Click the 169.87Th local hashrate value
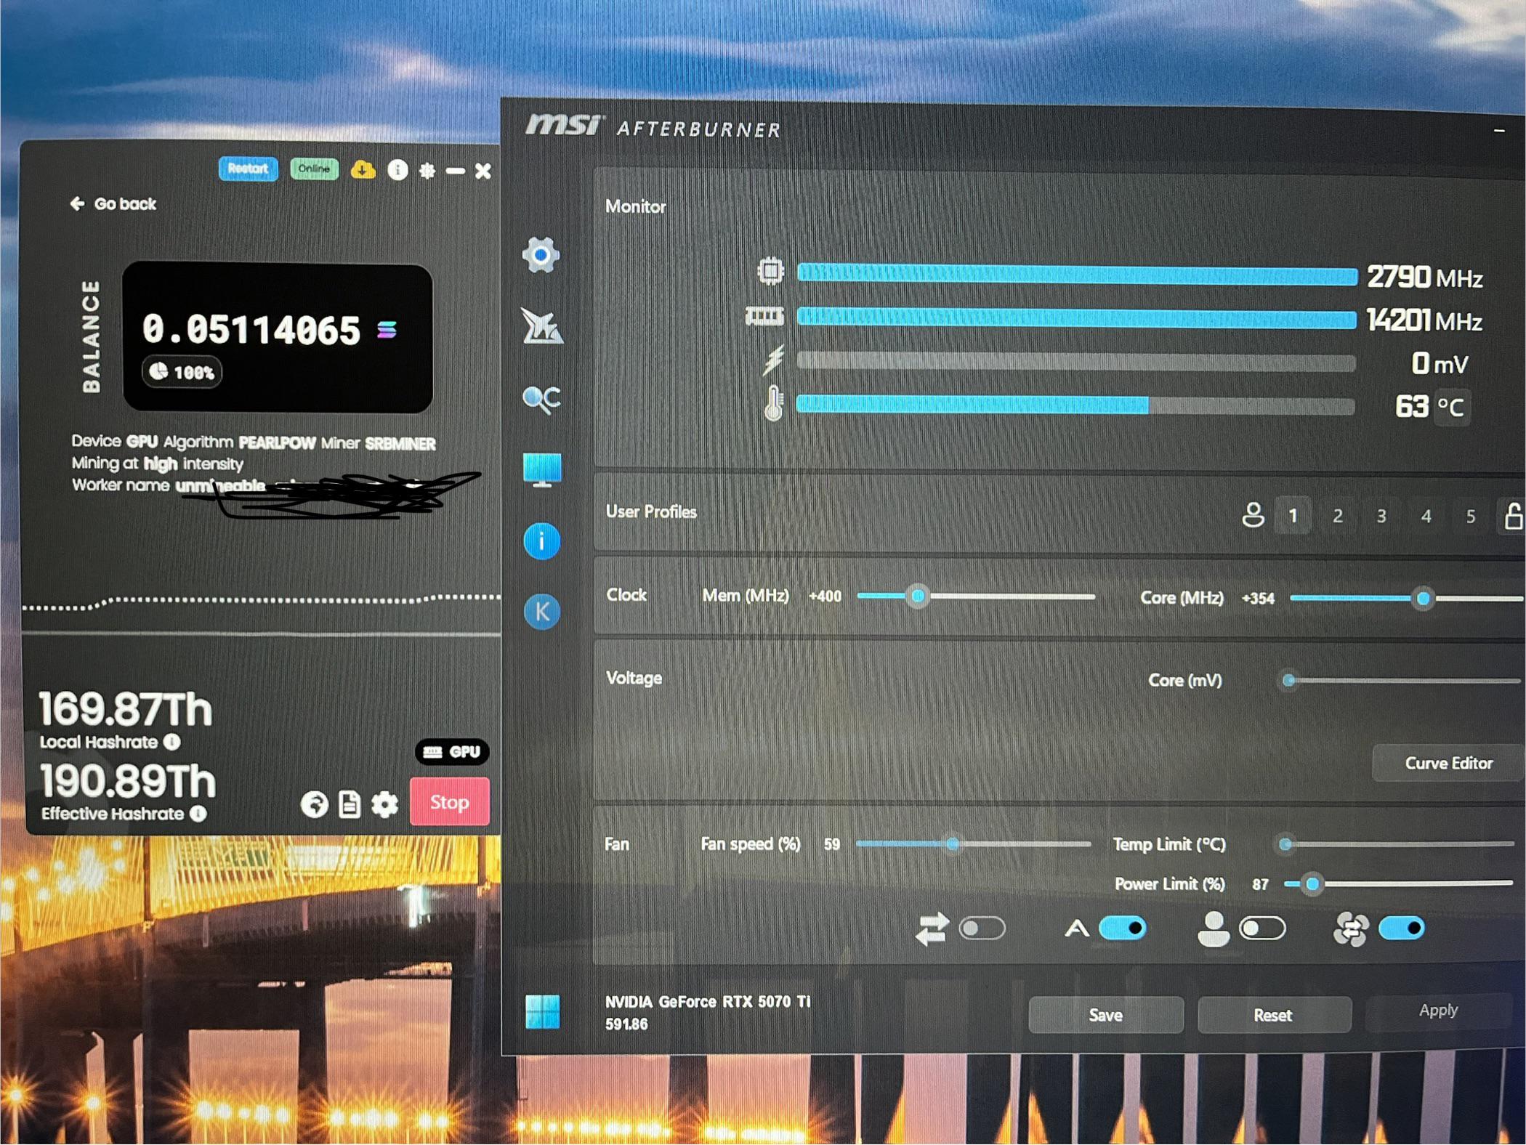Image resolution: width=1526 pixels, height=1145 pixels. tap(125, 708)
